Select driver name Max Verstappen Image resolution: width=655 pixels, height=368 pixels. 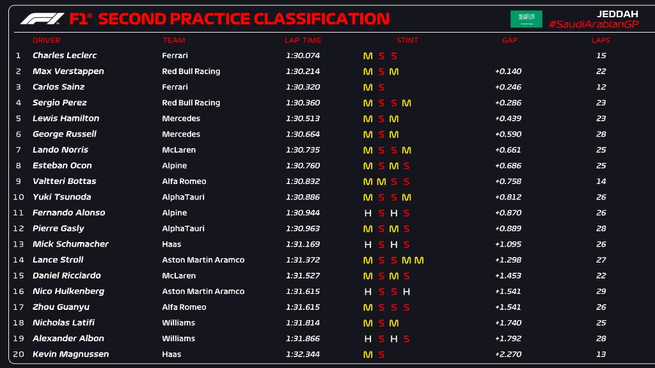68,72
